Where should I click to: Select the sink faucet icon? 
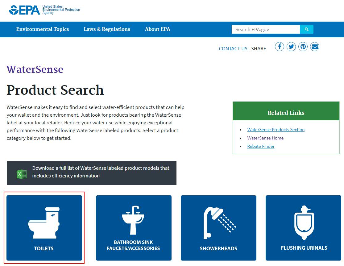click(133, 220)
